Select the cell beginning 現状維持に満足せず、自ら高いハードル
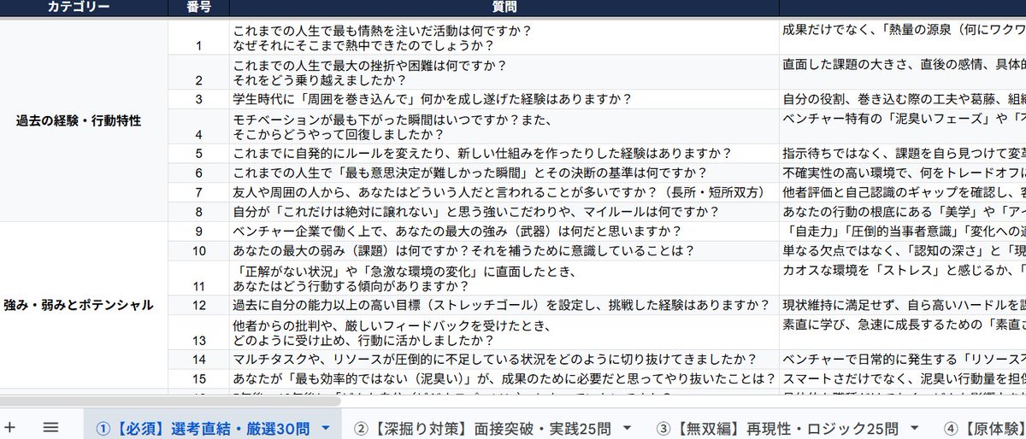 (x=902, y=305)
